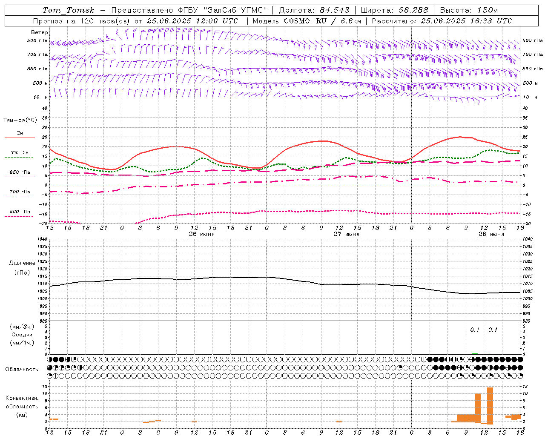
Task: Click the 'Давление' pressure panel label
Action: [22, 263]
